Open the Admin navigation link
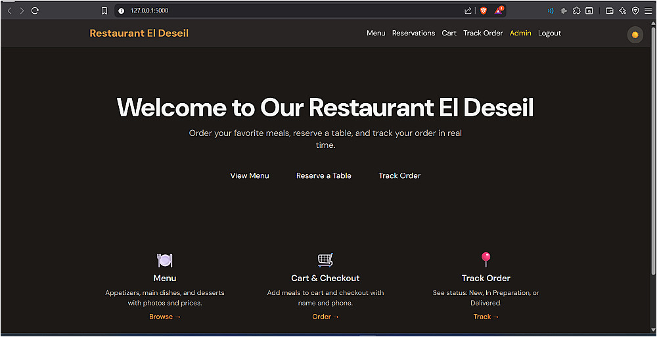657x337 pixels. pos(520,33)
